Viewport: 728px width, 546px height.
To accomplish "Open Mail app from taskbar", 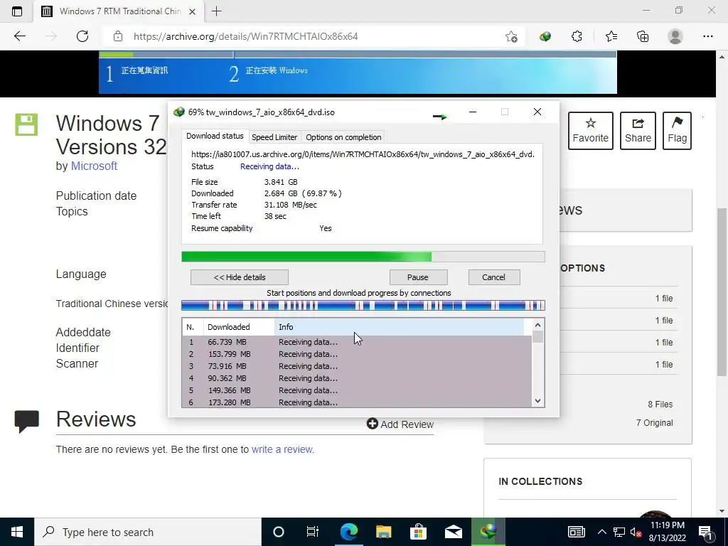I will 453,532.
